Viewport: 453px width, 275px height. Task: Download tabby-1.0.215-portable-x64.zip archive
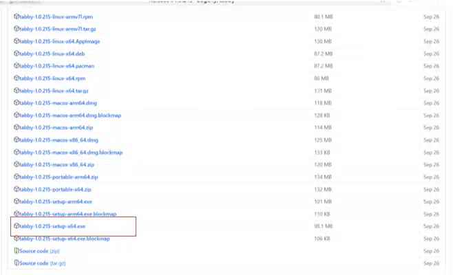55,189
